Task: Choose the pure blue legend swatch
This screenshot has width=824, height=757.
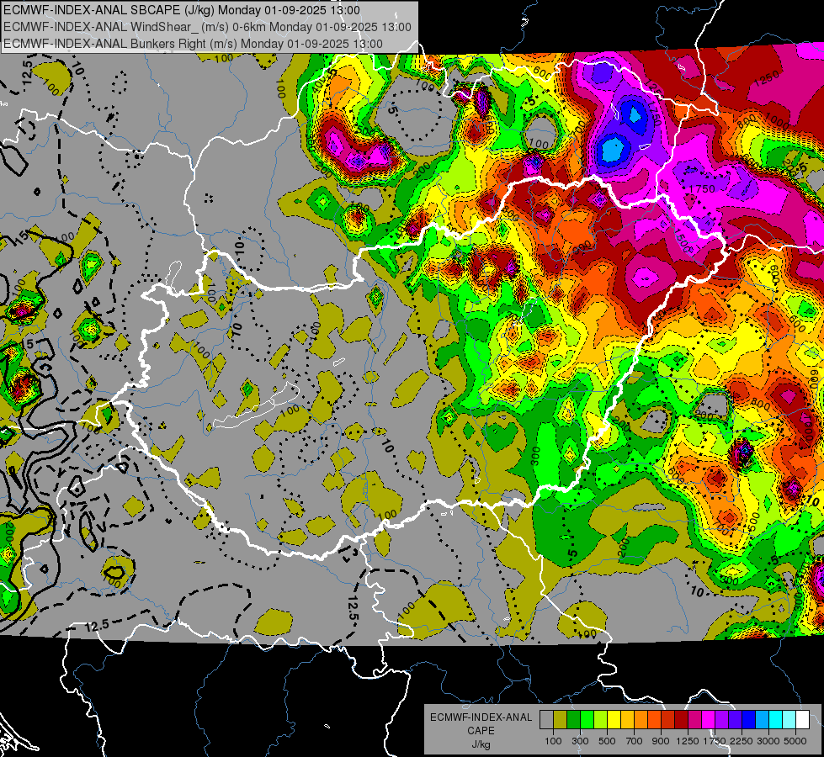Action: click(x=749, y=720)
